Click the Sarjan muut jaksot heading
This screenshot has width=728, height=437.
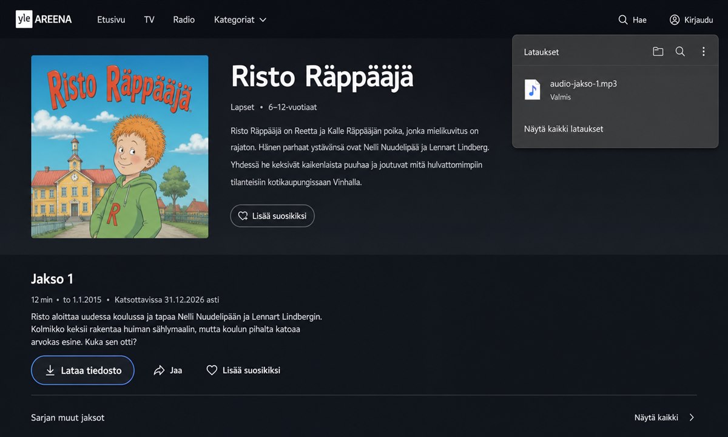click(x=68, y=418)
